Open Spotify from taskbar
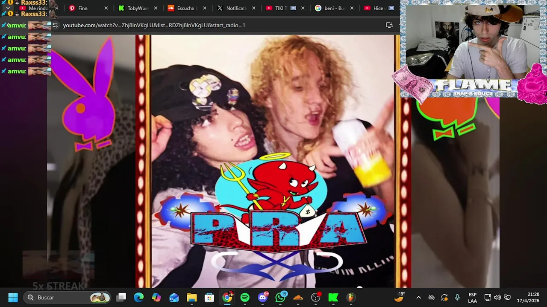Image resolution: width=547 pixels, height=307 pixels. click(245, 298)
